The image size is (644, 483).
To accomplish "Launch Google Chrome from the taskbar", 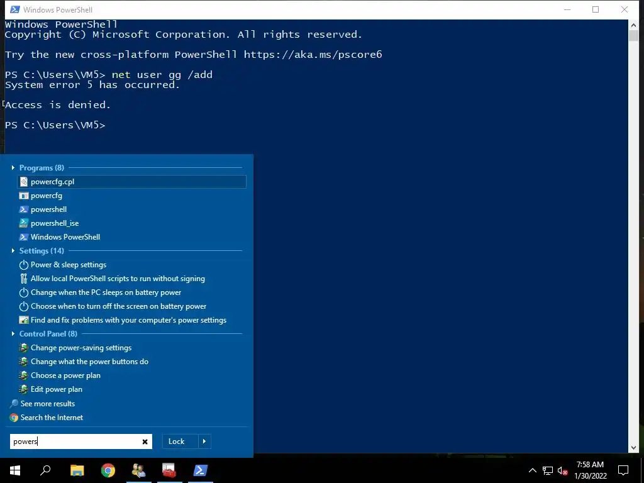I will pos(108,470).
